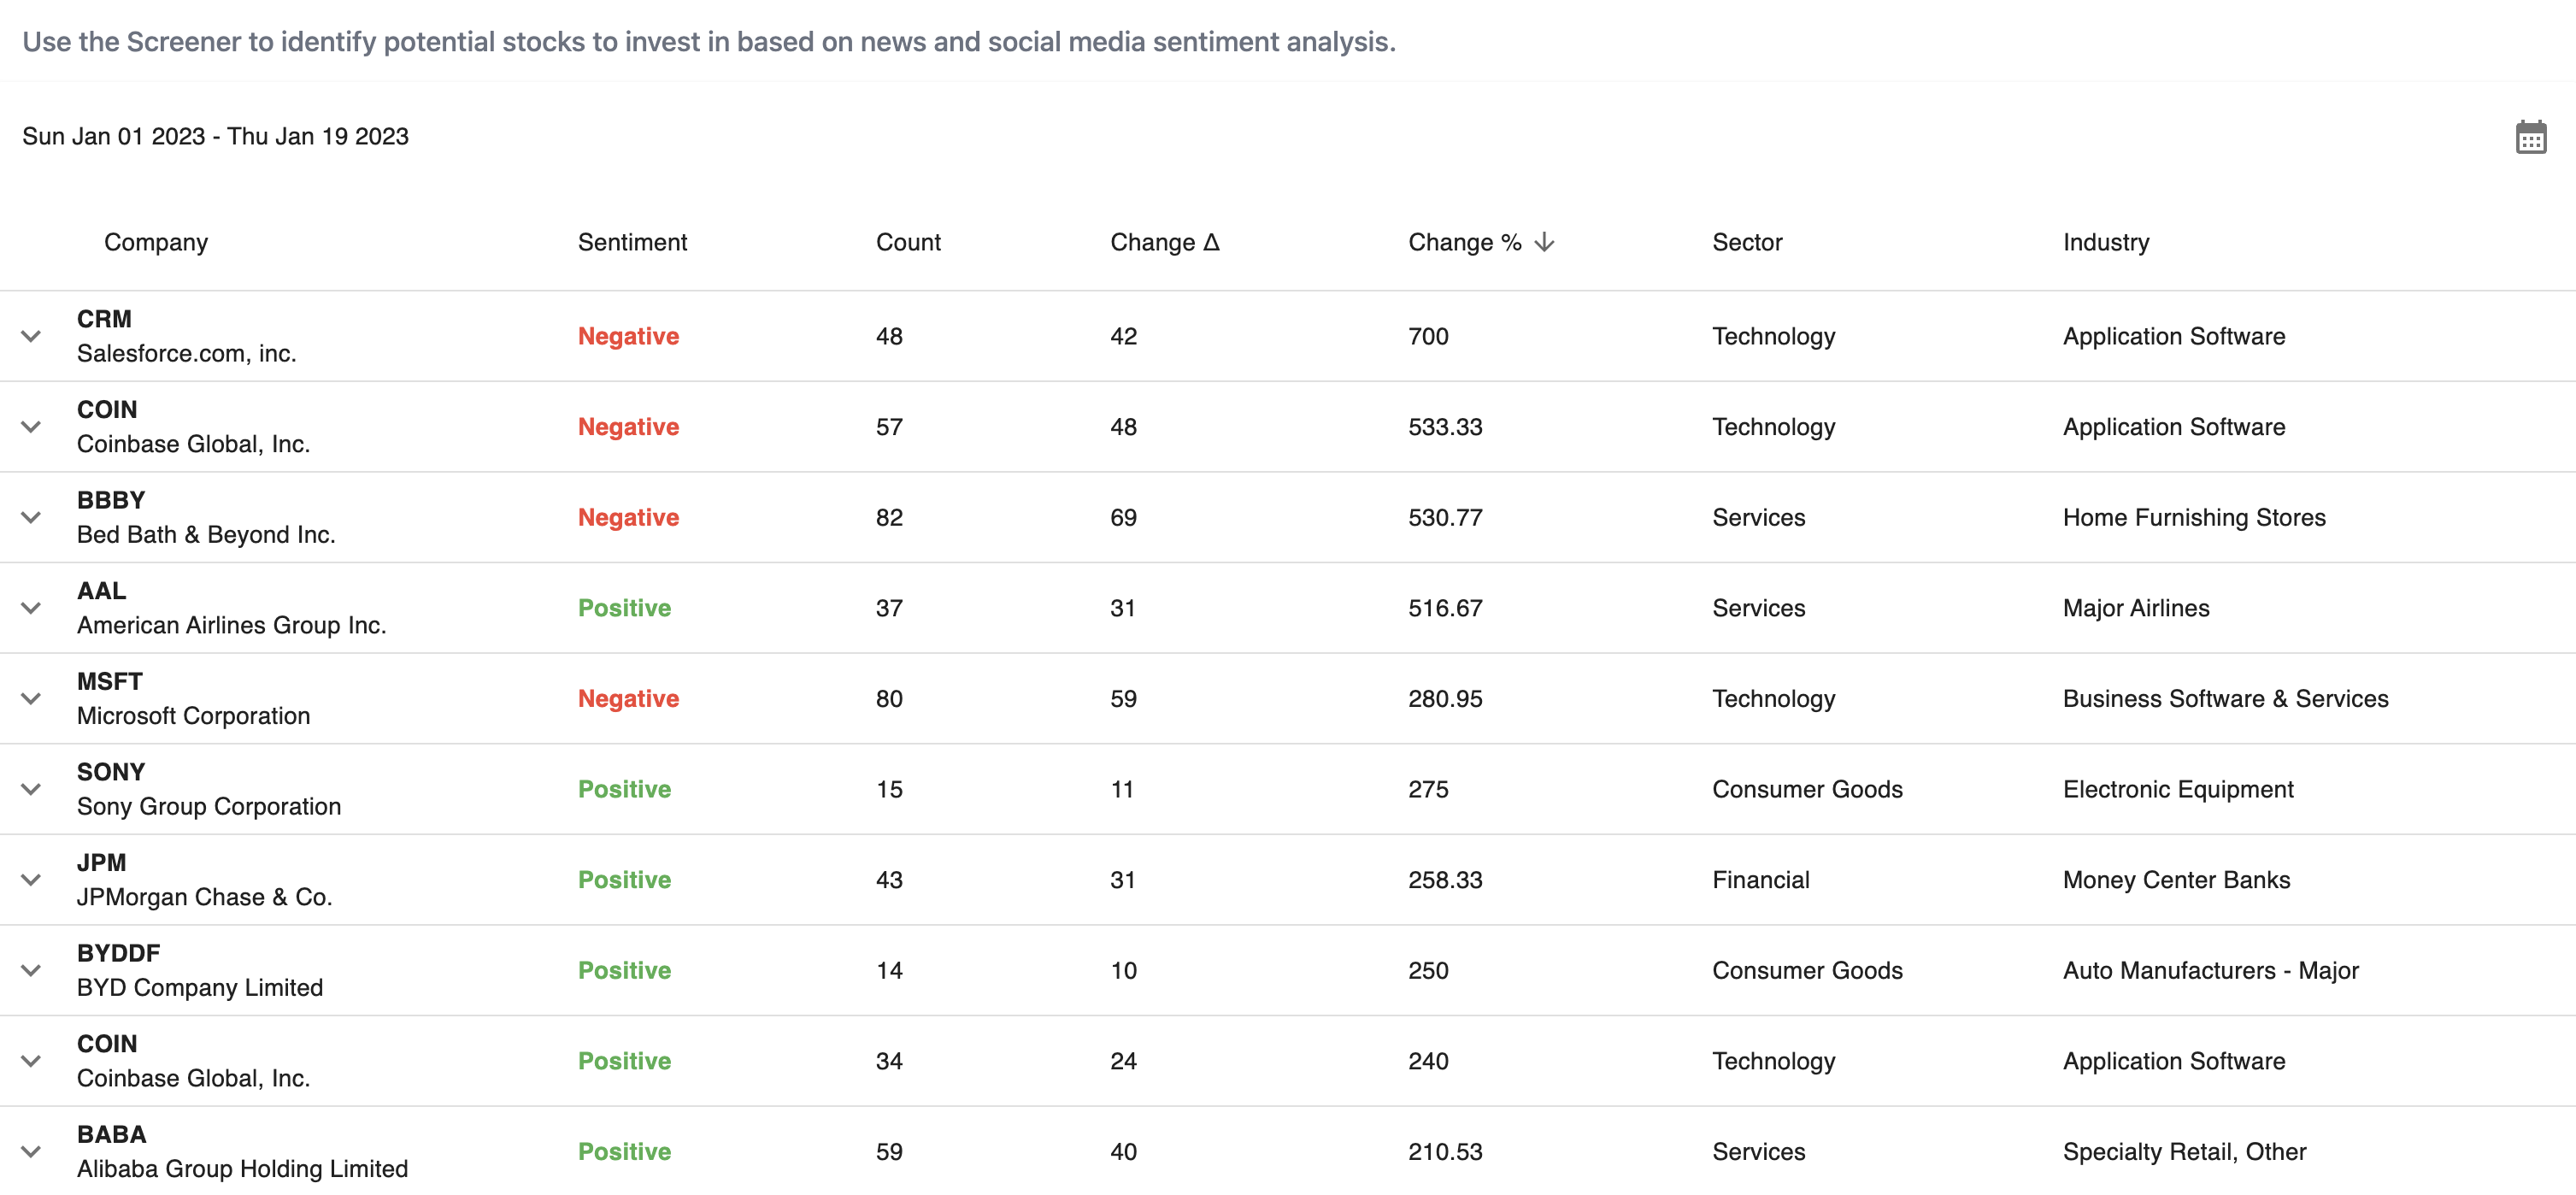Expand the AAL American Airlines row

pyautogui.click(x=31, y=608)
